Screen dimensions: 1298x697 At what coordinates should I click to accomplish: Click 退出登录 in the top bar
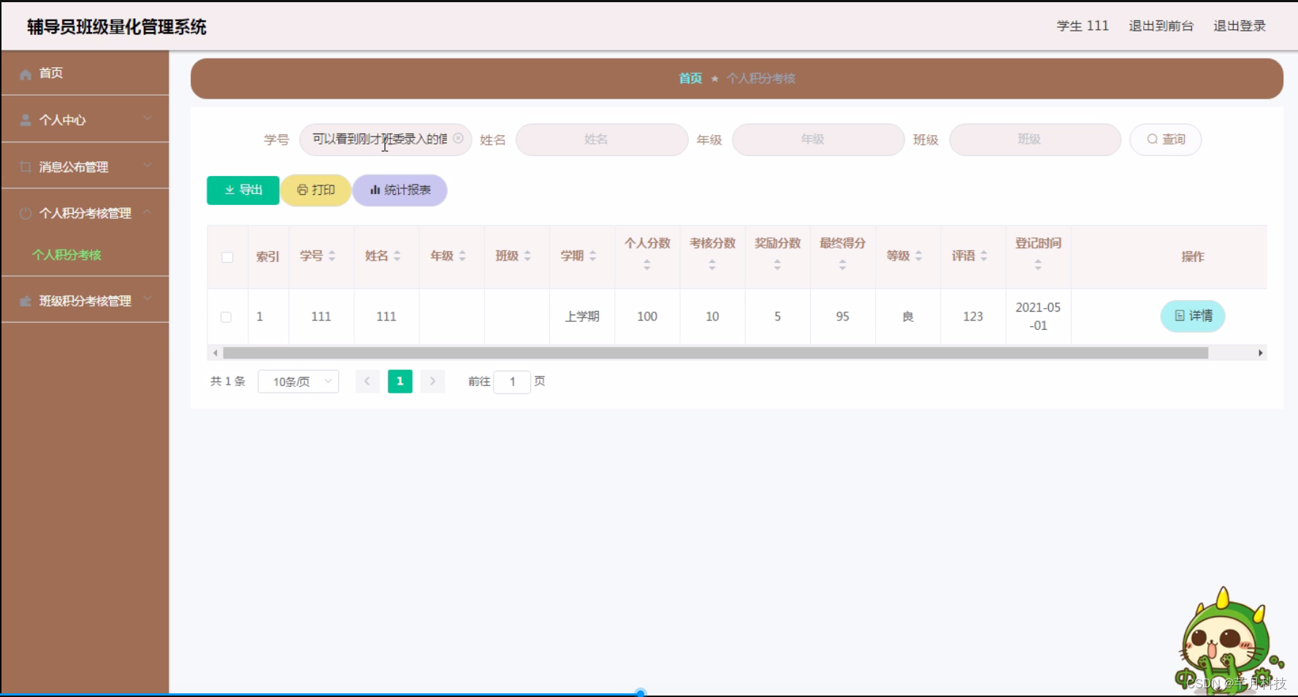pyautogui.click(x=1239, y=26)
